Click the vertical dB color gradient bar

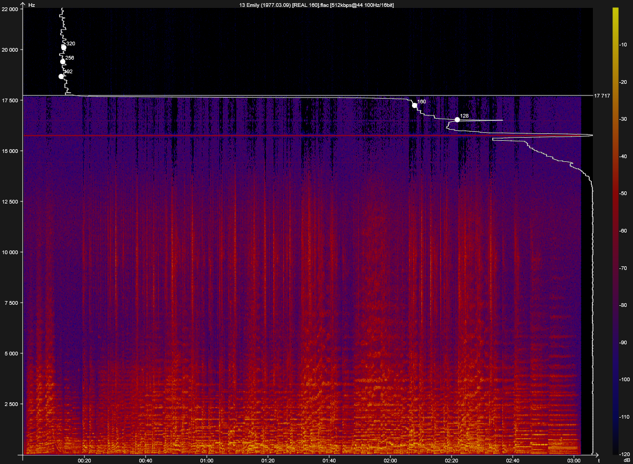[615, 231]
